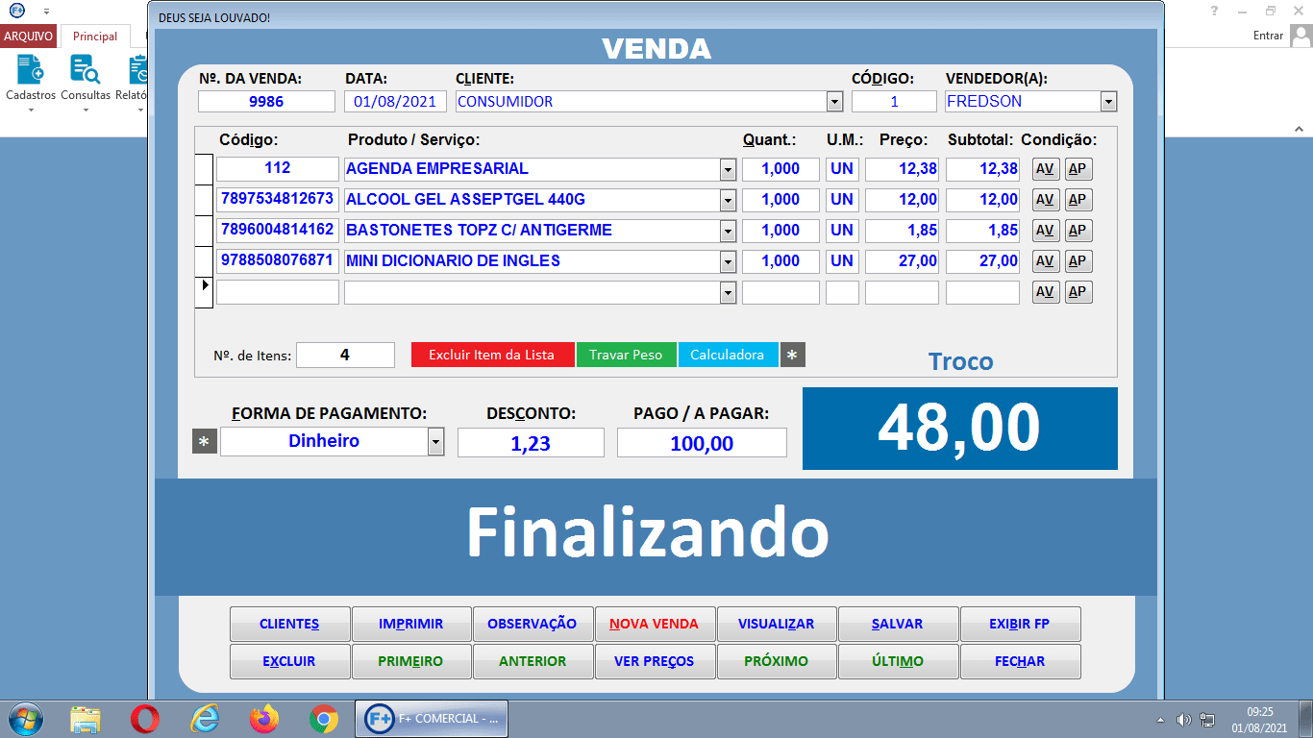Viewport: 1313px width, 738px height.
Task: Click the DESCONTO input field
Action: coord(531,442)
